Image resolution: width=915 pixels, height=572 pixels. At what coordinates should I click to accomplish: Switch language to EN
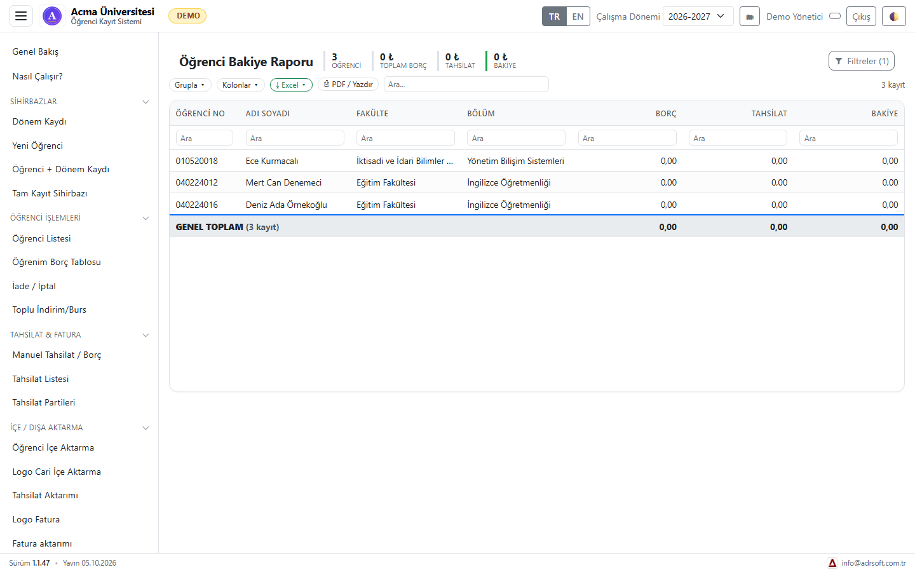[578, 17]
